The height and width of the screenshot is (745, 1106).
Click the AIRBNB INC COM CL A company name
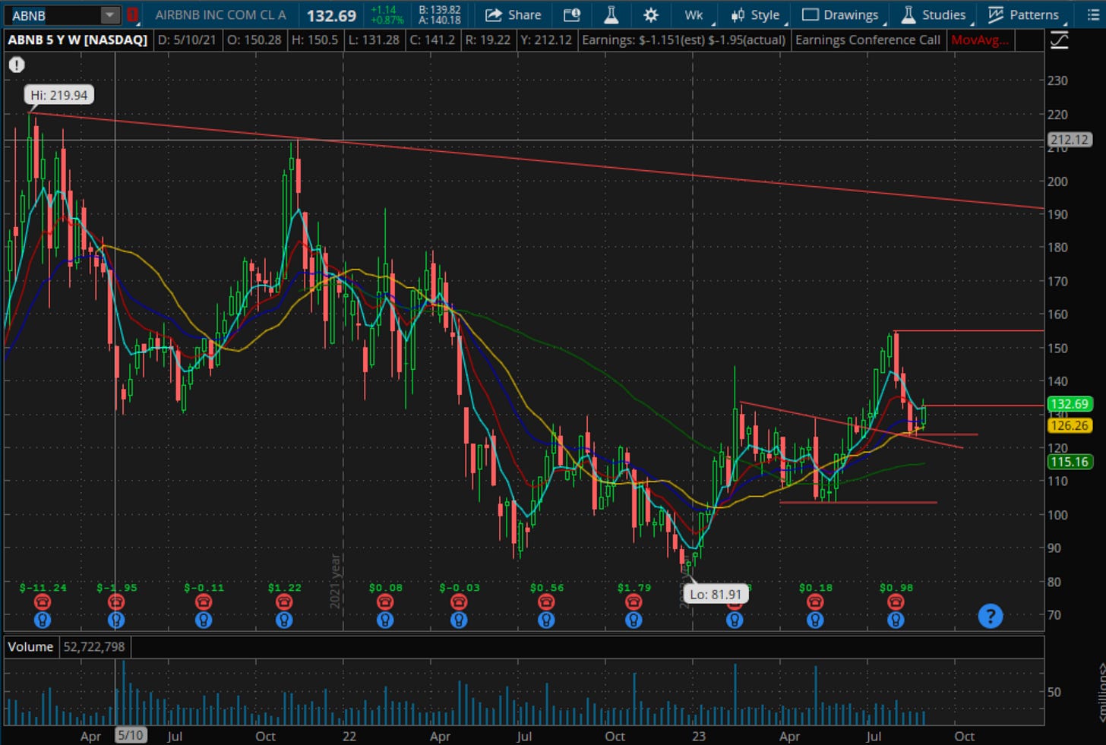click(x=220, y=15)
